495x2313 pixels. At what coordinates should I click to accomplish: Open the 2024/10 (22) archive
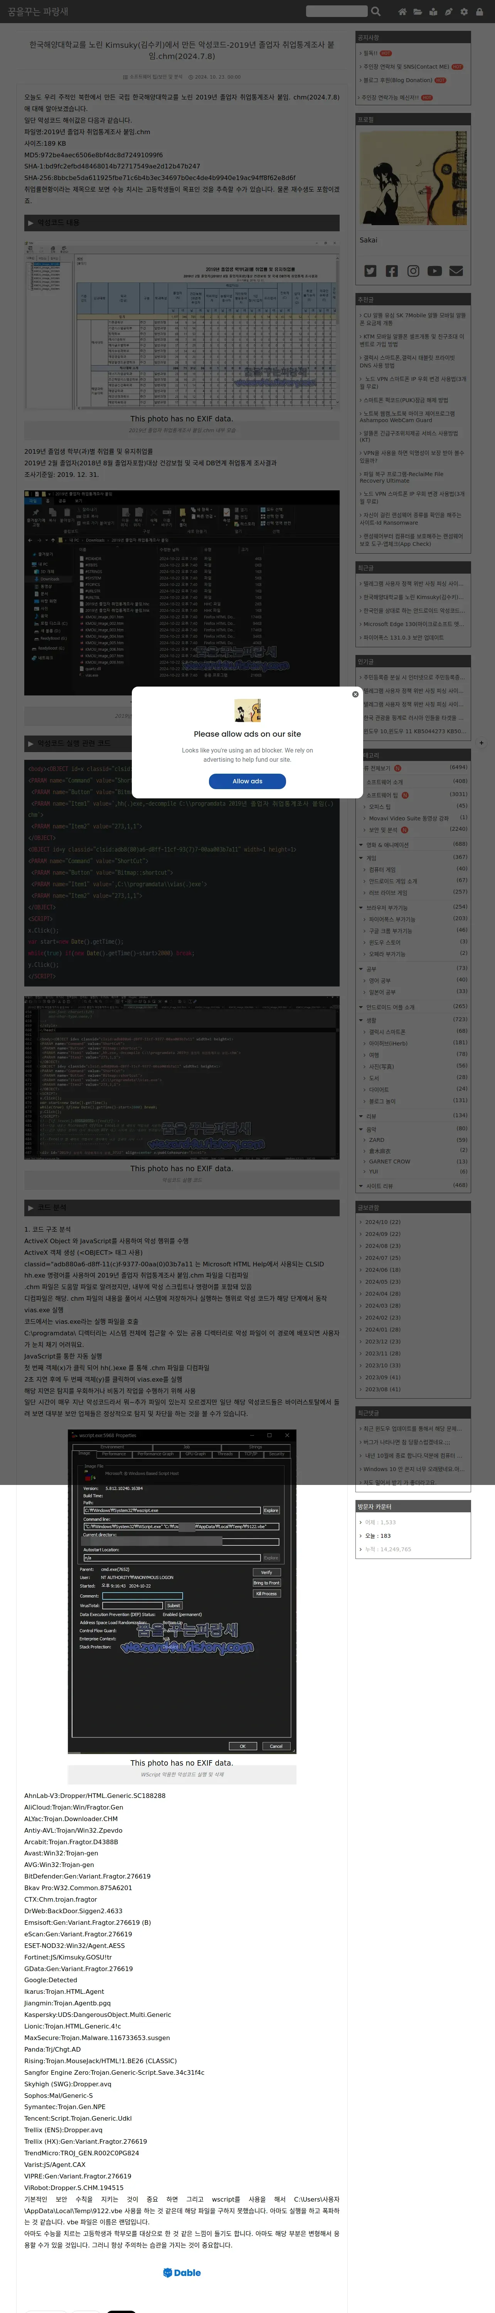coord(383,1222)
